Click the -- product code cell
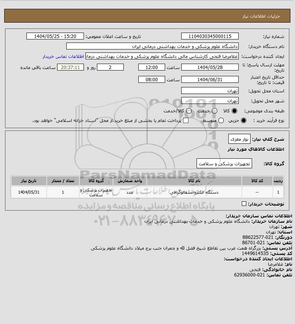 257,192
